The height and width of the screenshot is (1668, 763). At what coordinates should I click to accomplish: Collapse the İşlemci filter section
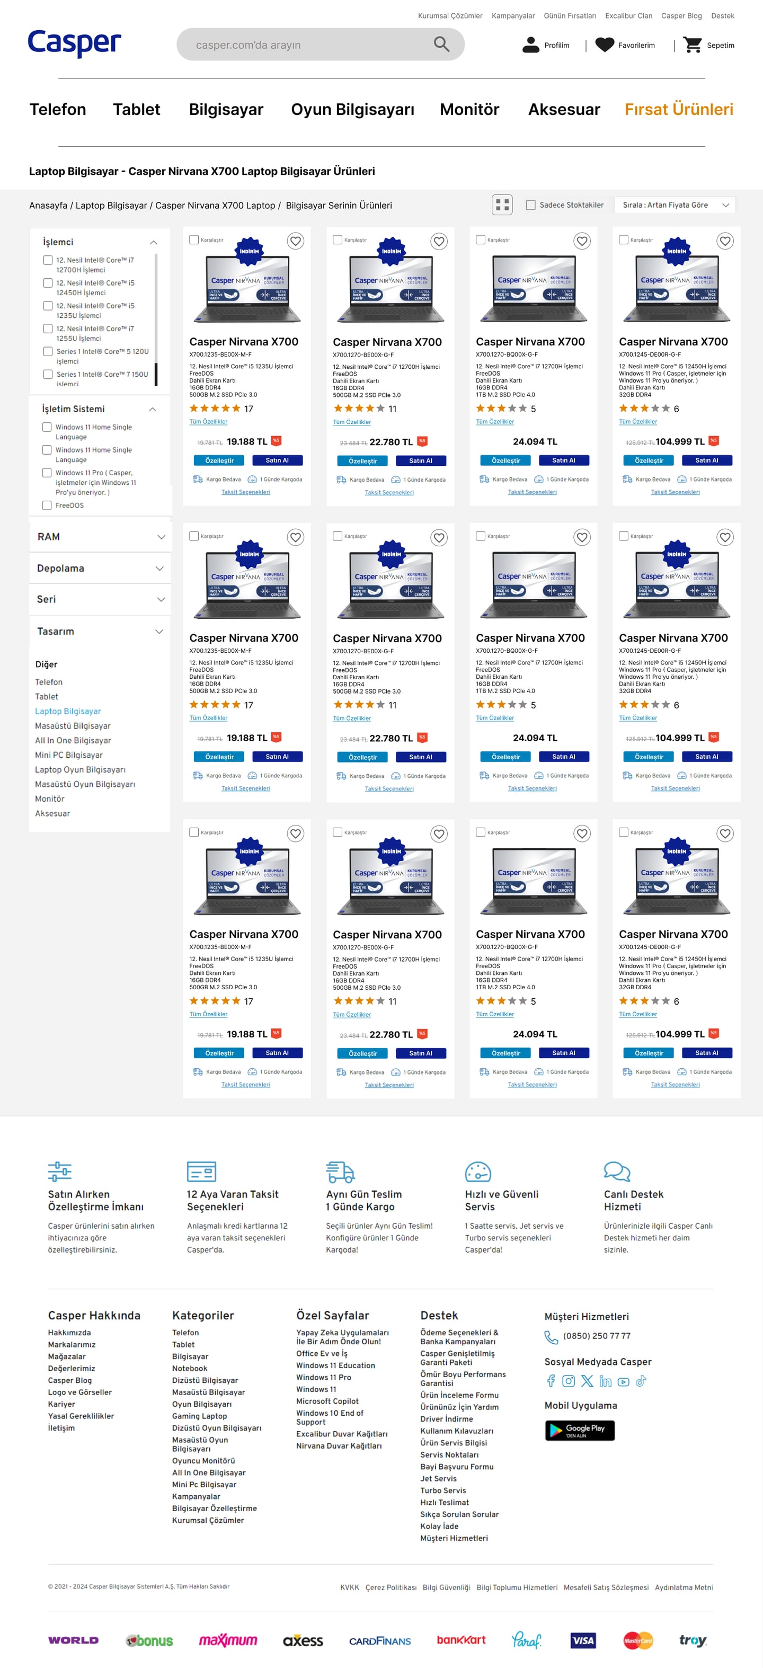pos(154,242)
